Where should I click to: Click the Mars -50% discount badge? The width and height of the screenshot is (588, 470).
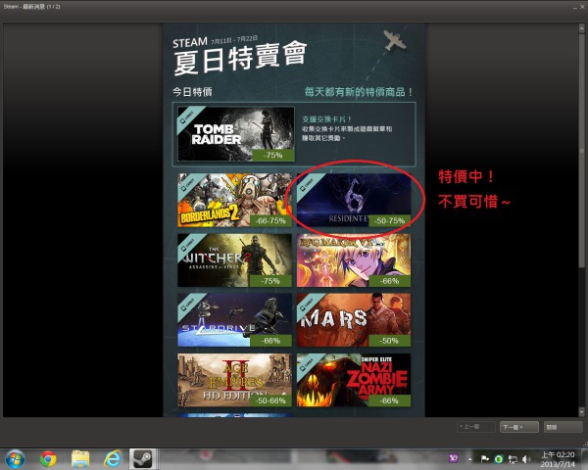(x=390, y=341)
